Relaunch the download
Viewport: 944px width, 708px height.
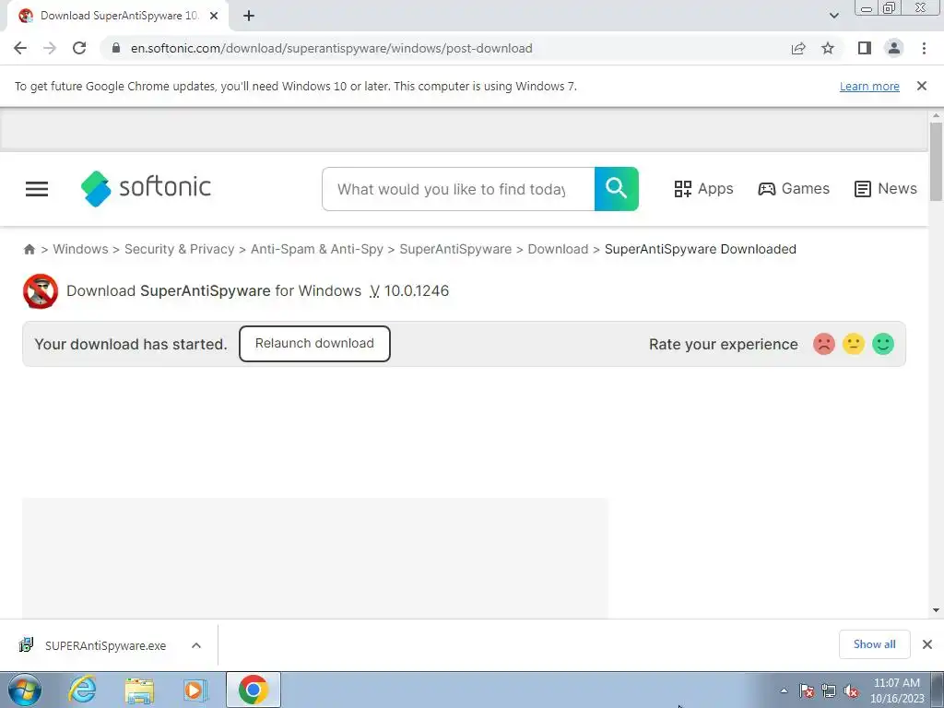314,344
